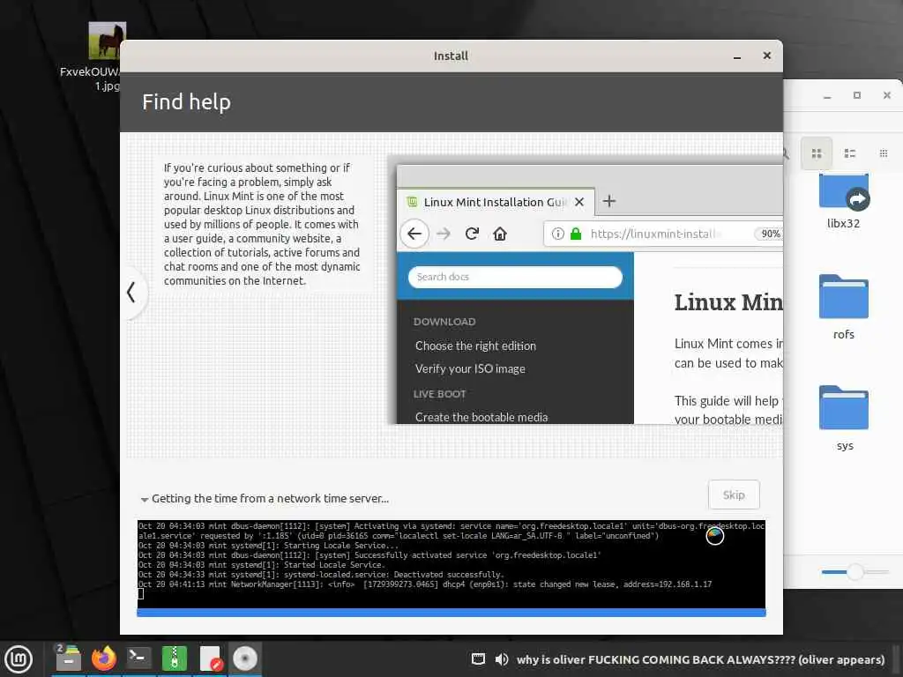
Task: Collapse the installation log details expander
Action: [145, 499]
